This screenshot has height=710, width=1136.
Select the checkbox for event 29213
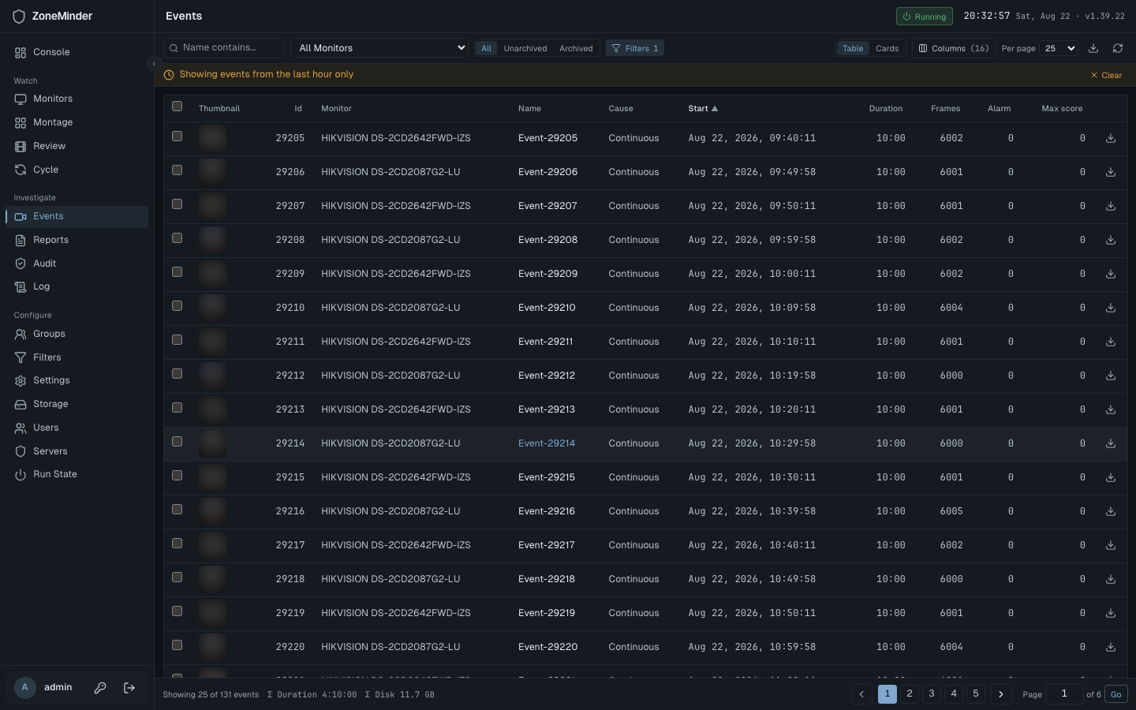[x=177, y=408]
